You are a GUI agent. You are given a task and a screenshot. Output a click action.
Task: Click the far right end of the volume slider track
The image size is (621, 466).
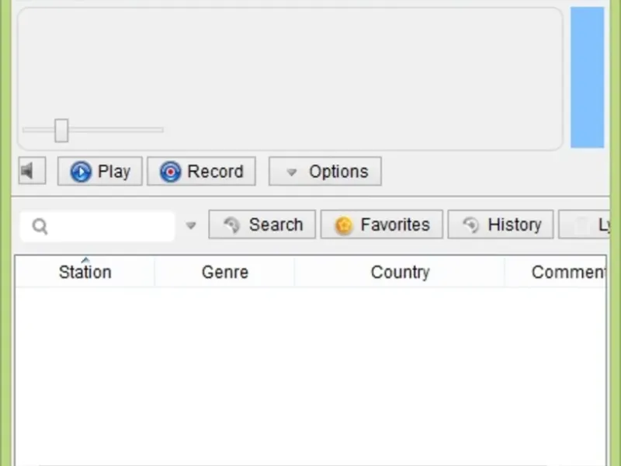[x=161, y=130]
